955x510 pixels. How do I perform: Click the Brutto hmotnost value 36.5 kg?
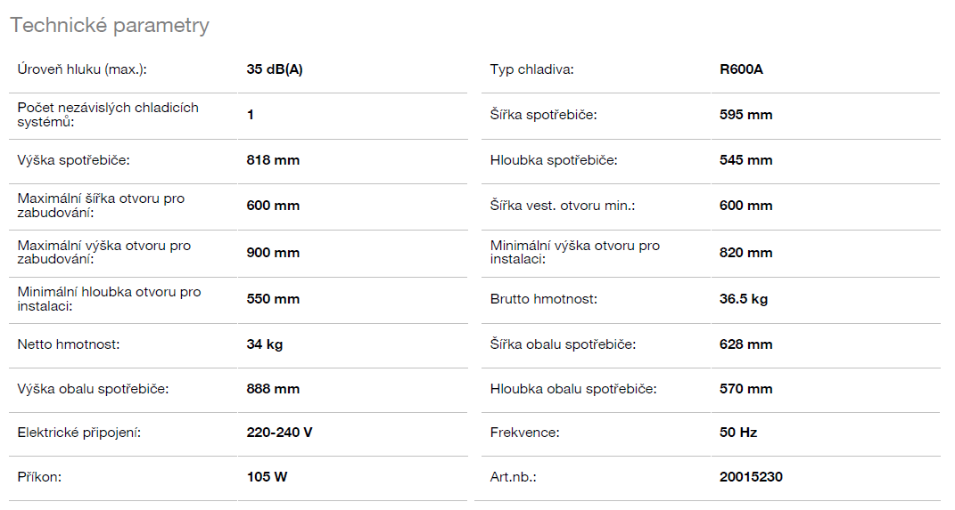point(744,299)
